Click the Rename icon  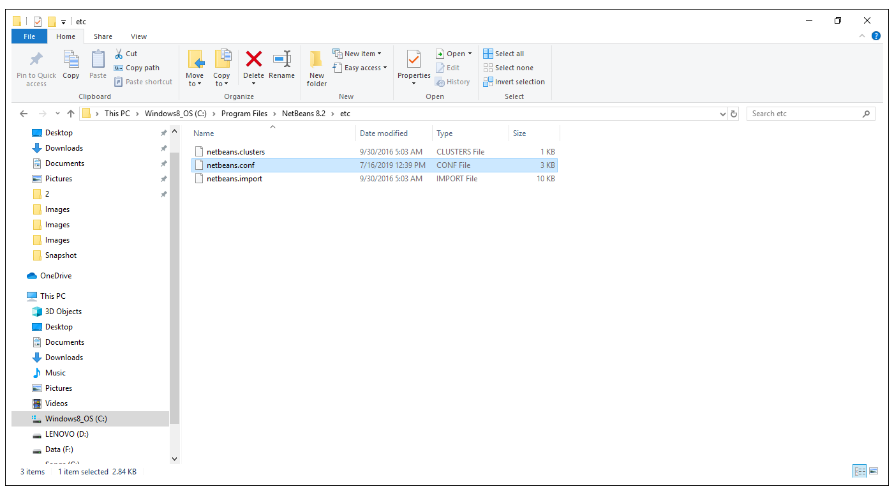pyautogui.click(x=281, y=59)
